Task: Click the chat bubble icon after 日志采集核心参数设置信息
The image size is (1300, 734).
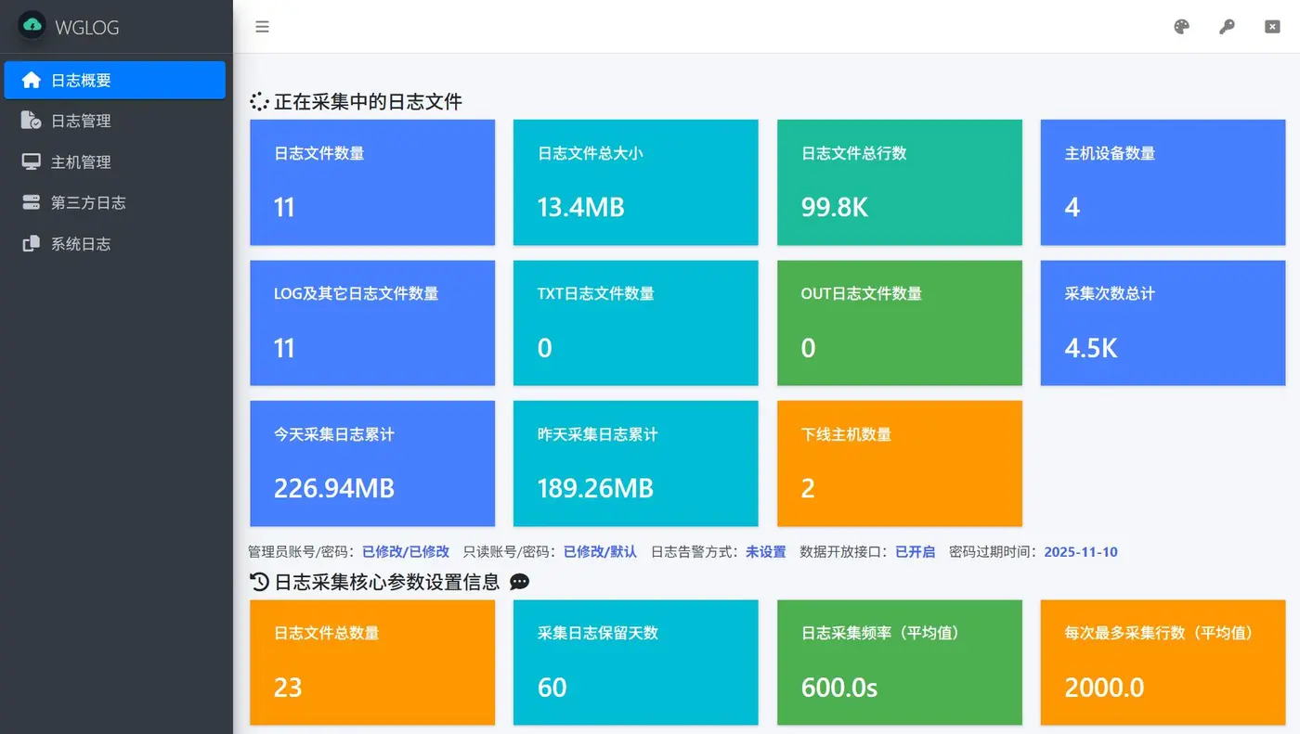Action: click(x=519, y=582)
